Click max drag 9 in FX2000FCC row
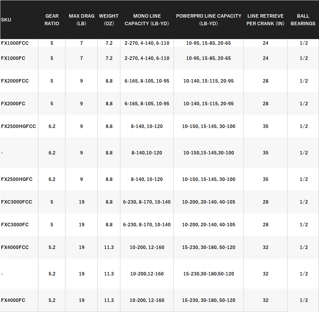The width and height of the screenshot is (319, 312). (81, 81)
